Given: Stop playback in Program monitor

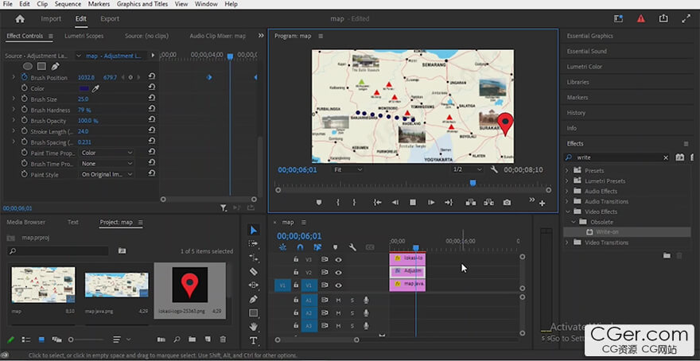Looking at the screenshot, I should (413, 203).
